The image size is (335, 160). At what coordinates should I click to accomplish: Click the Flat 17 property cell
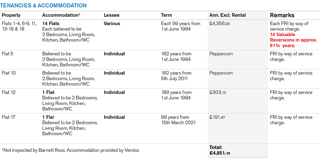[x=9, y=117]
